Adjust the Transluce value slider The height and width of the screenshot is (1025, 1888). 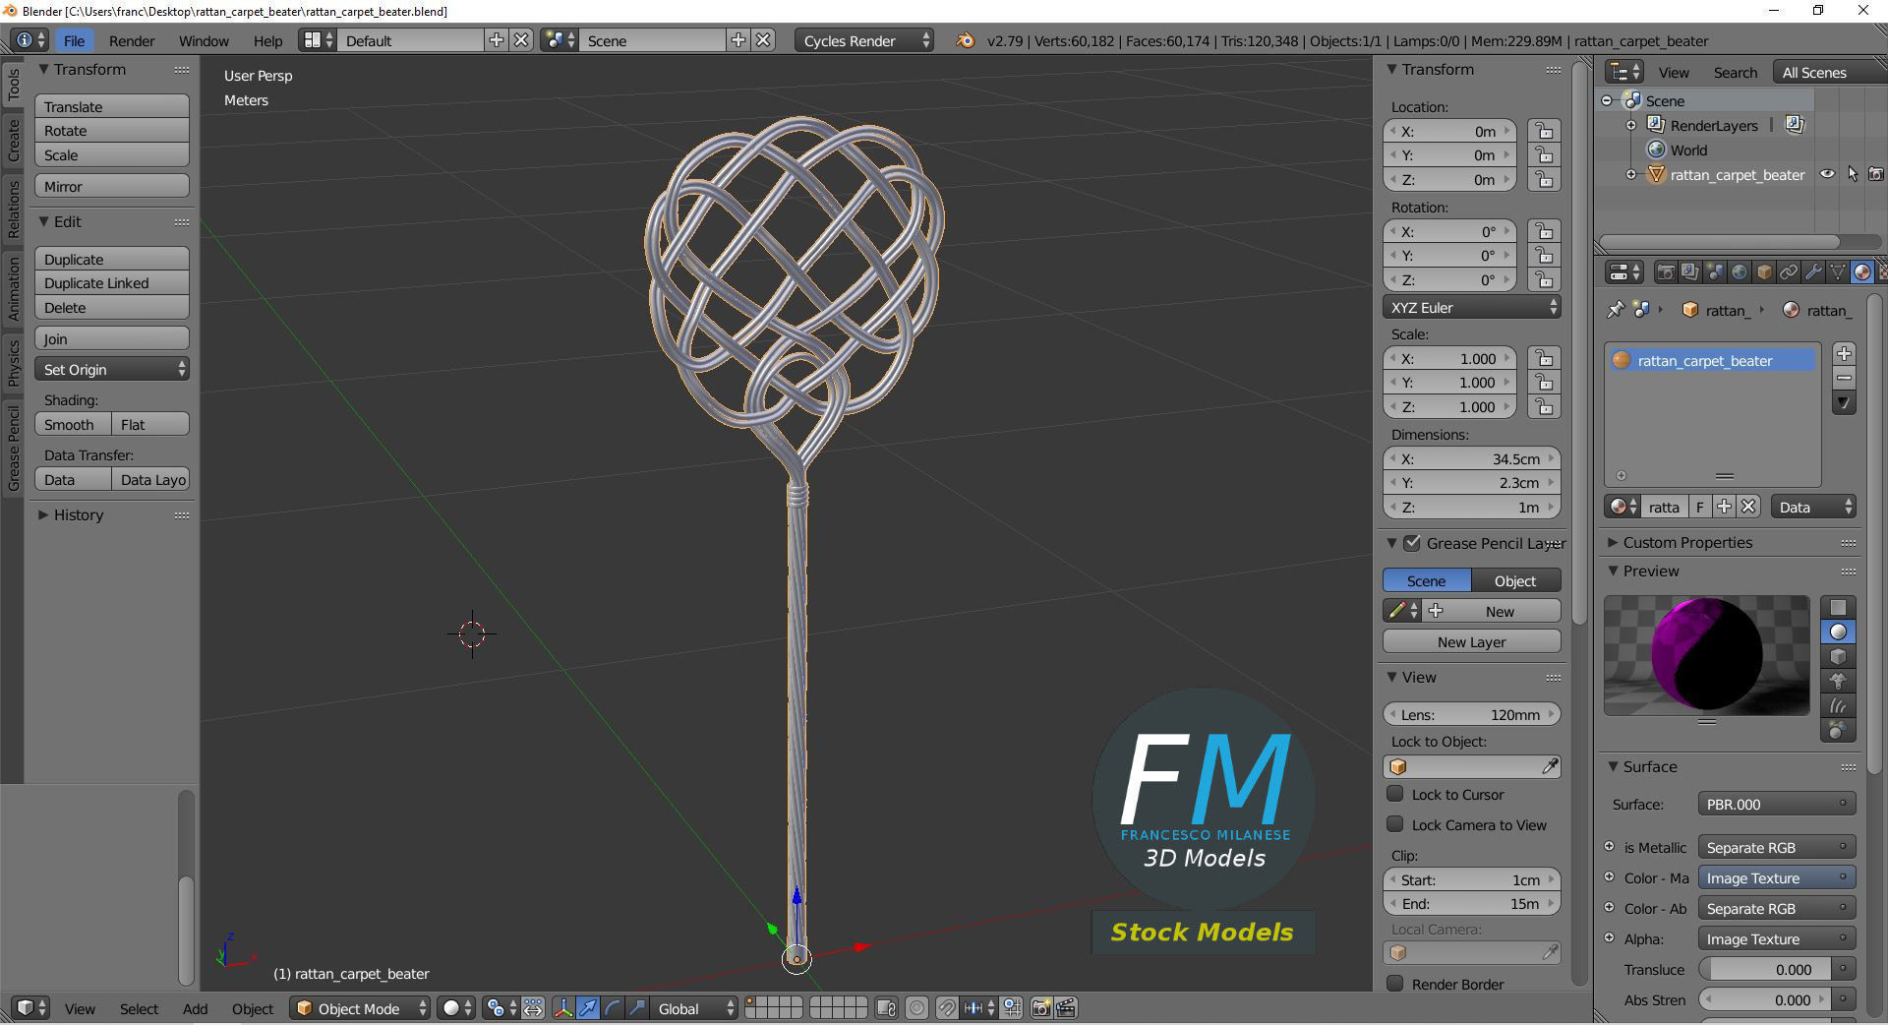[1771, 969]
